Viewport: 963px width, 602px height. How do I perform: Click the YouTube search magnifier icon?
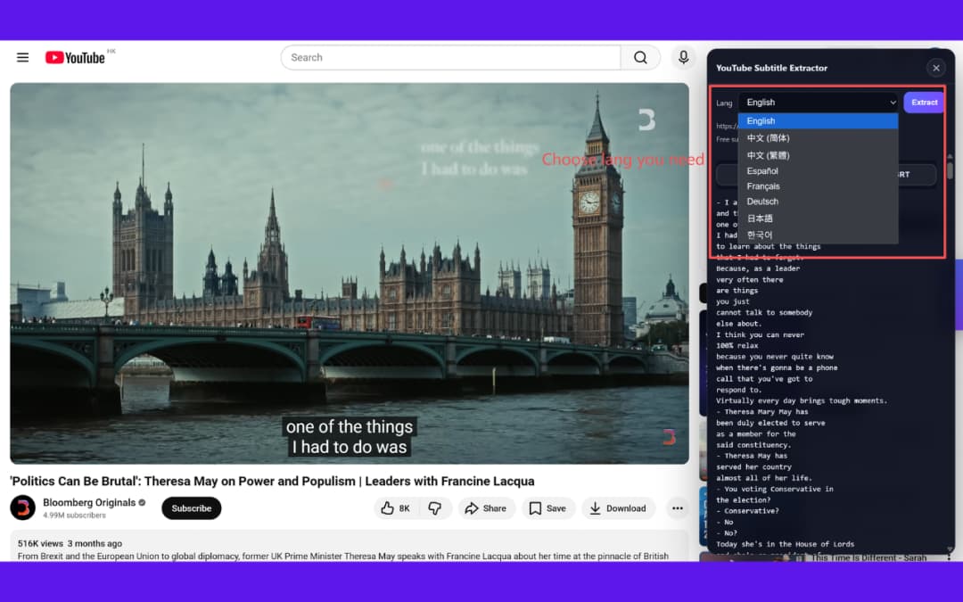coord(640,56)
